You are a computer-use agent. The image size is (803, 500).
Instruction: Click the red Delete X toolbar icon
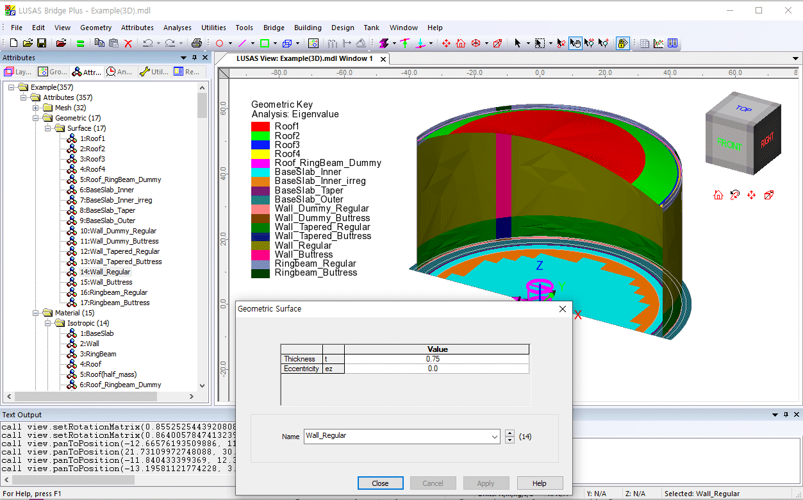(x=128, y=43)
